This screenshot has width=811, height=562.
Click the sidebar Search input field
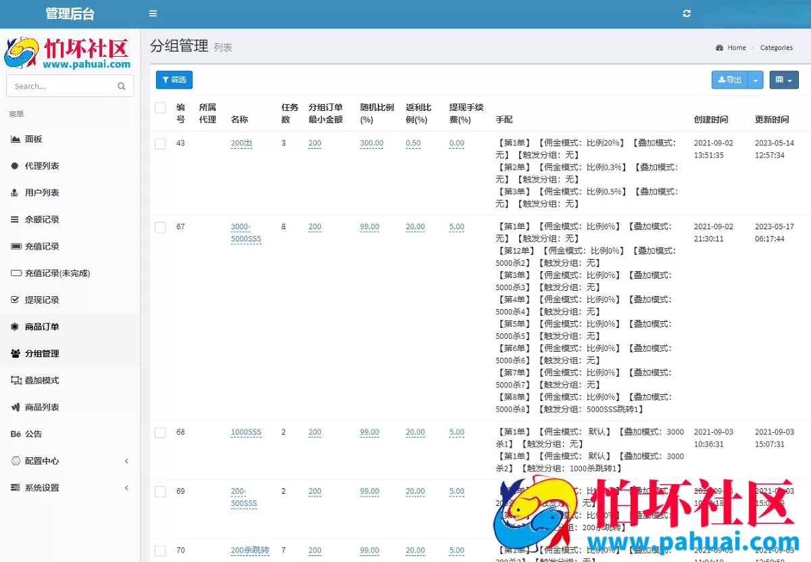coord(70,86)
